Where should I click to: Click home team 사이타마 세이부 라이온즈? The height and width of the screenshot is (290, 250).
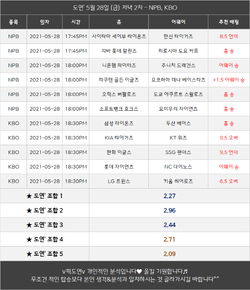pos(119,36)
